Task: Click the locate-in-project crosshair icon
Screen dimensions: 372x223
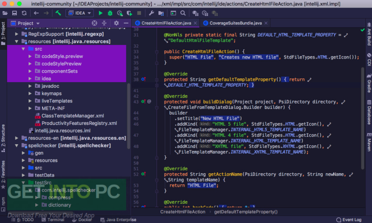Action: 94,23
